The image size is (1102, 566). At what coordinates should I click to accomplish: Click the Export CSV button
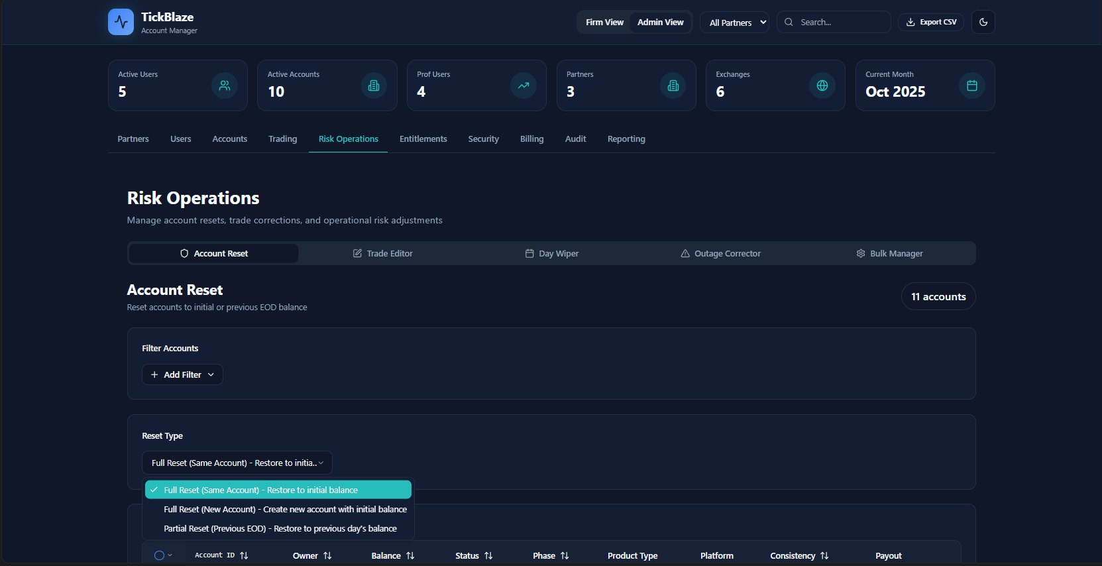tap(931, 22)
